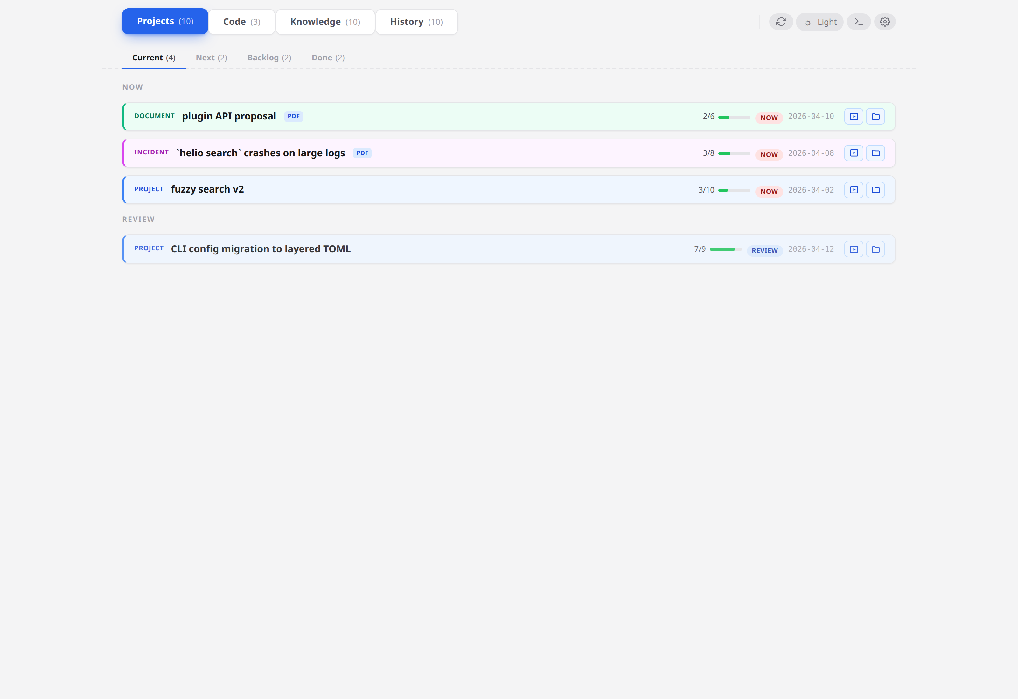The width and height of the screenshot is (1018, 699).
Task: View the Done sub-tab
Action: pos(328,58)
